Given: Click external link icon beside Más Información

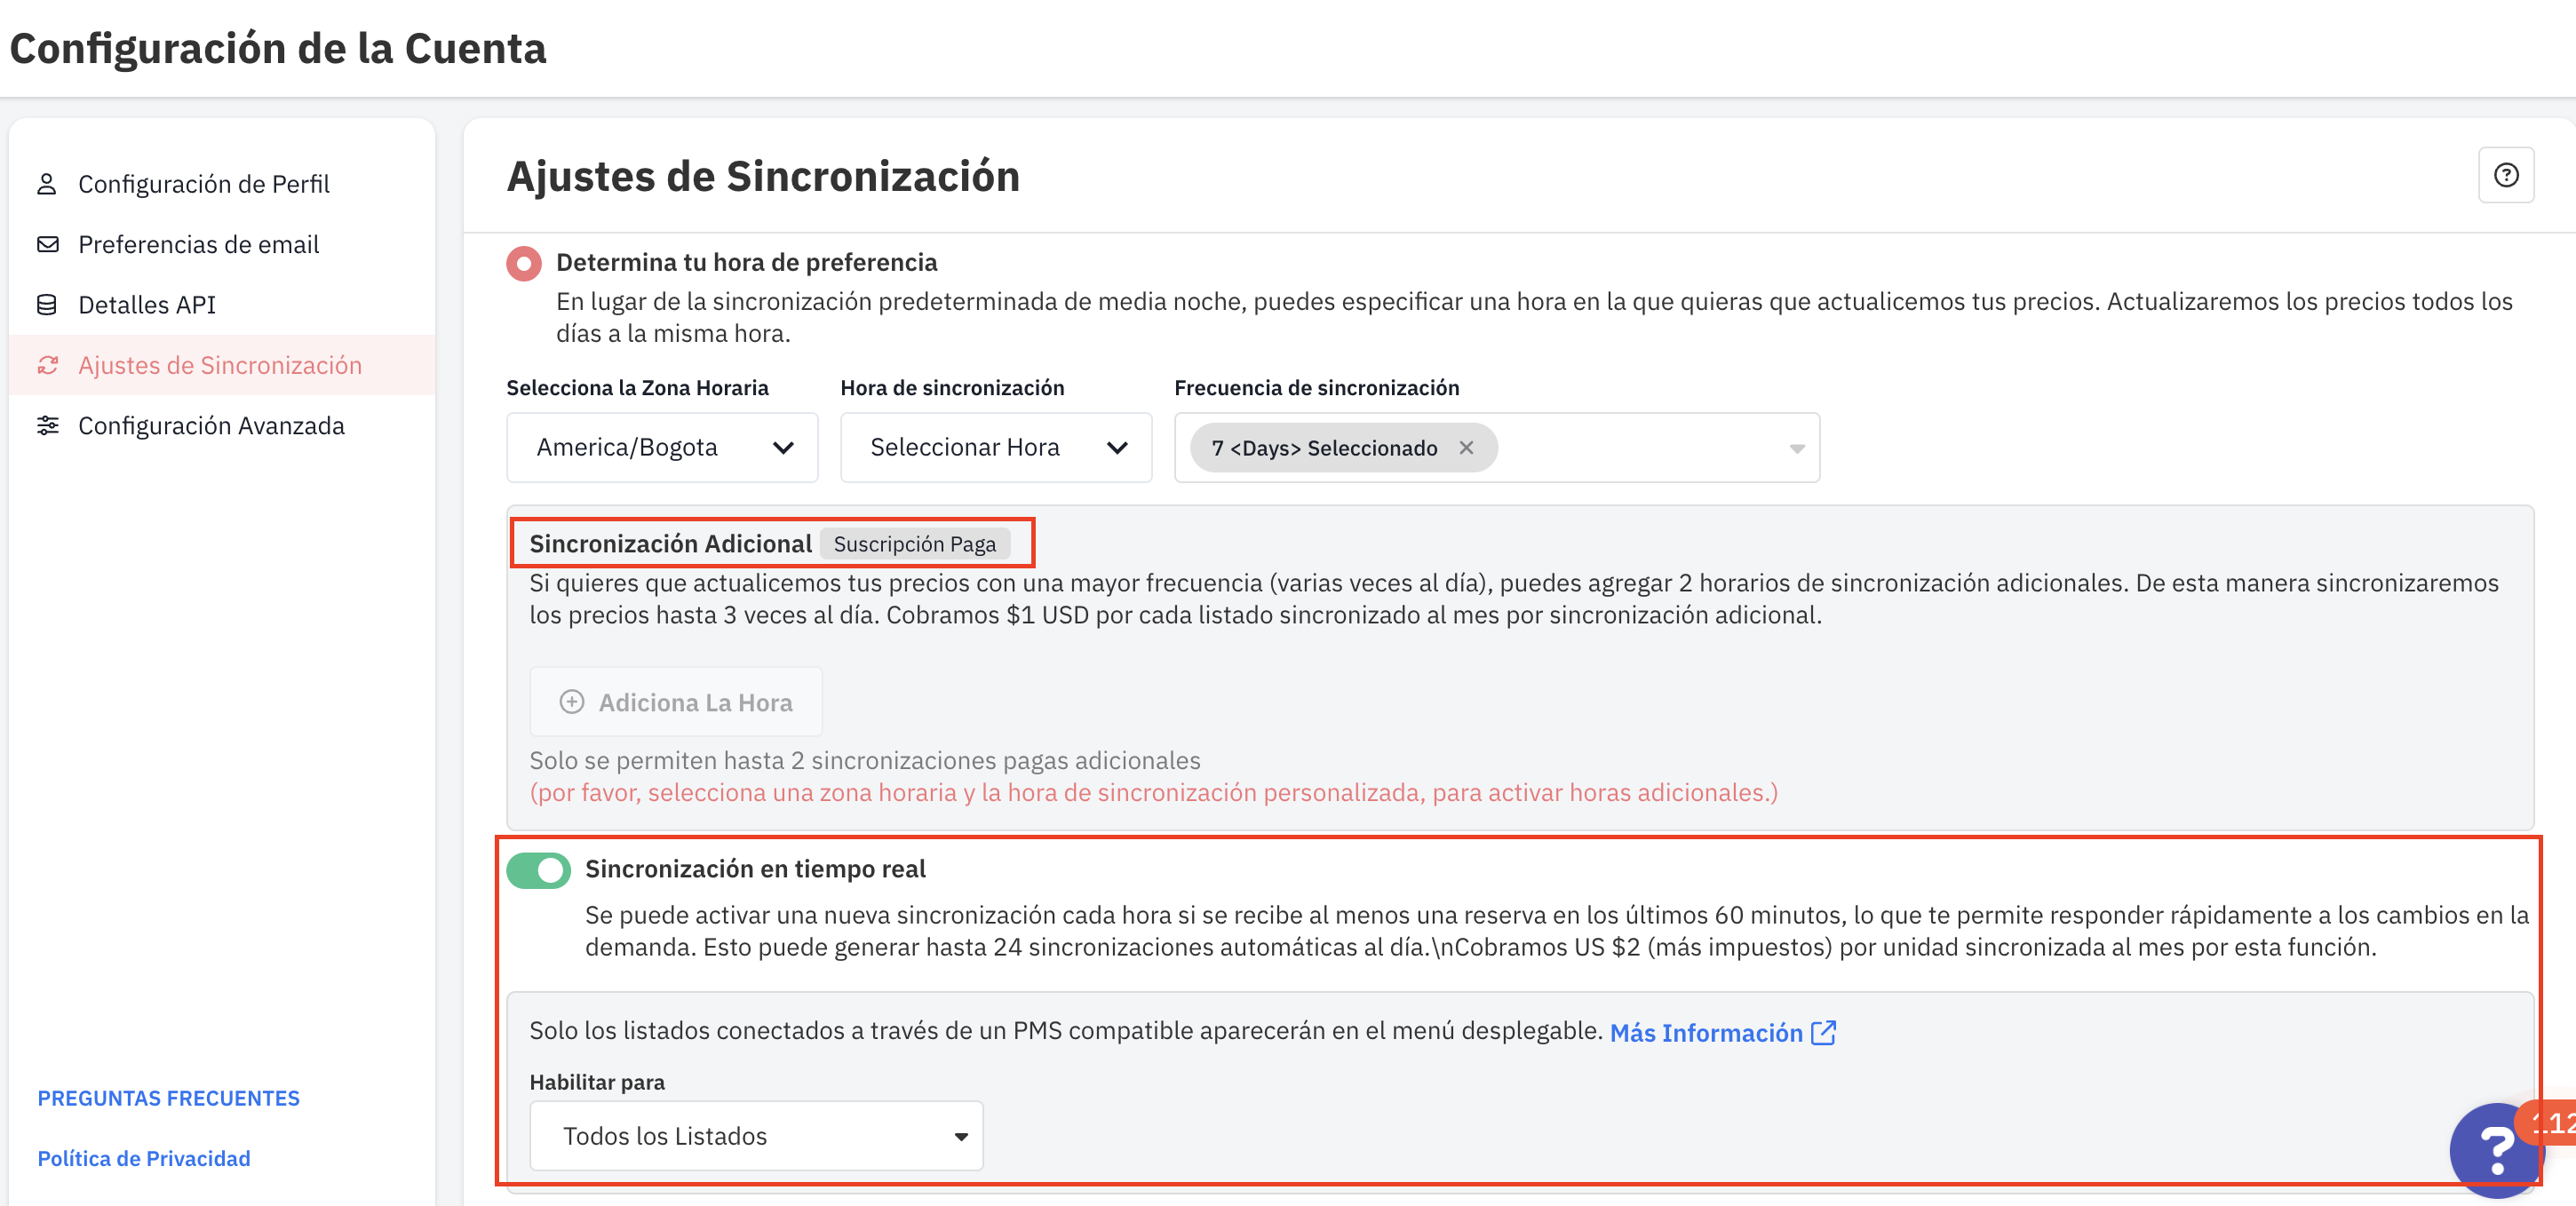Looking at the screenshot, I should (1823, 1033).
